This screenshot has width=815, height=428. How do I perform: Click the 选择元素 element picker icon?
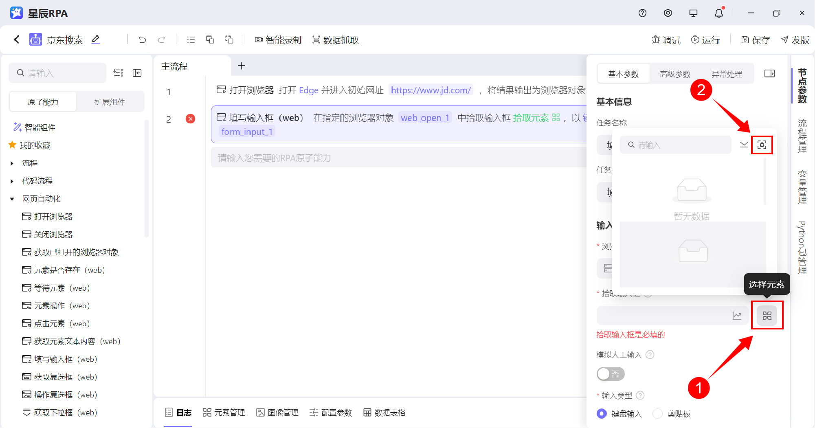(x=767, y=315)
